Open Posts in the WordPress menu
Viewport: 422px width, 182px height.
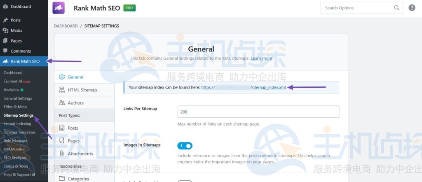click(24, 20)
